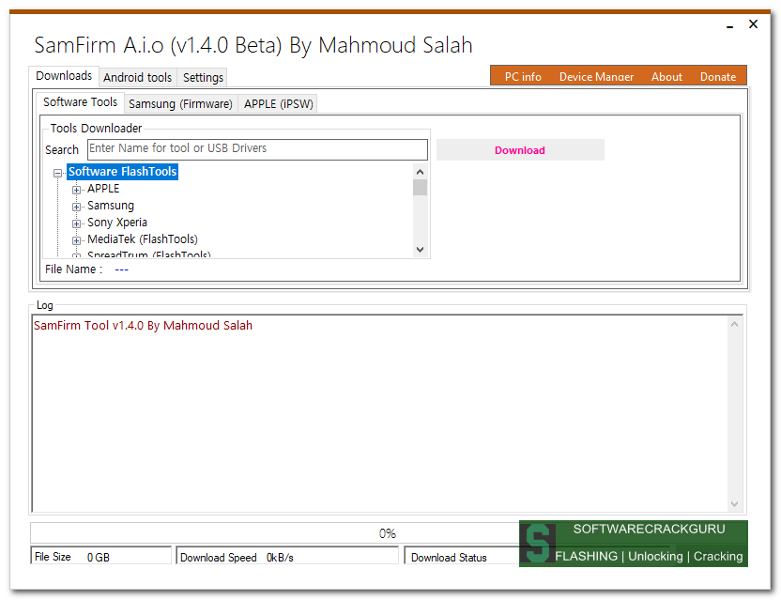Close the SamFirm window
The width and height of the screenshot is (781, 600).
coord(753,23)
